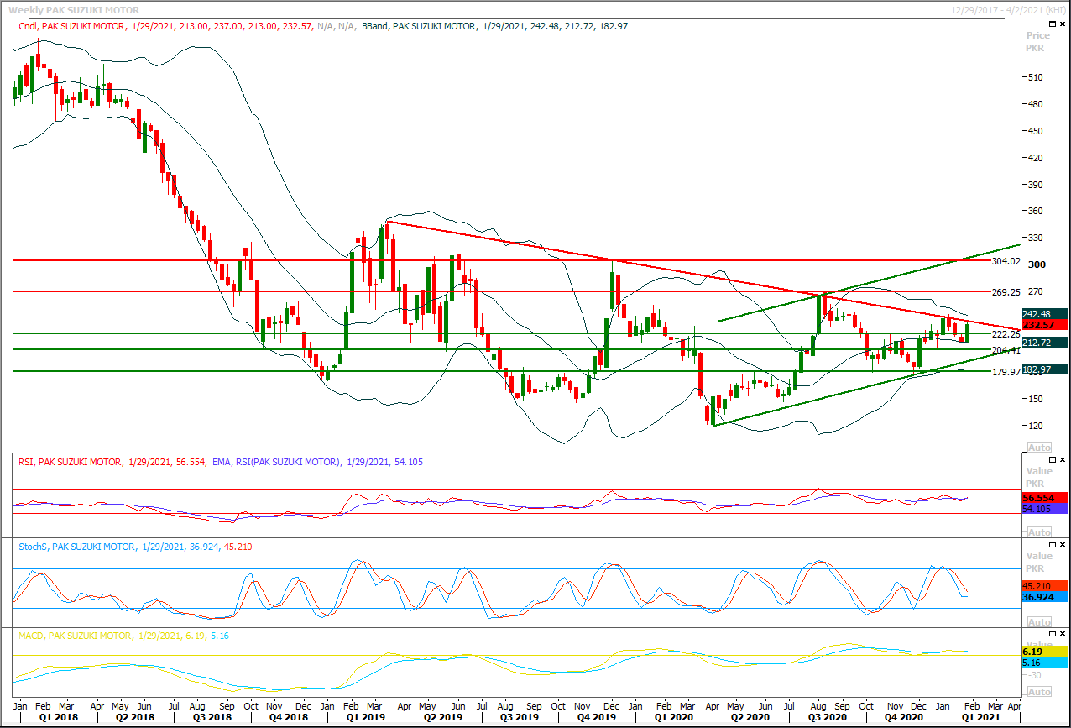Toggle Auto scaling on the RSI panel
Image resolution: width=1071 pixels, height=728 pixels.
pos(1039,532)
